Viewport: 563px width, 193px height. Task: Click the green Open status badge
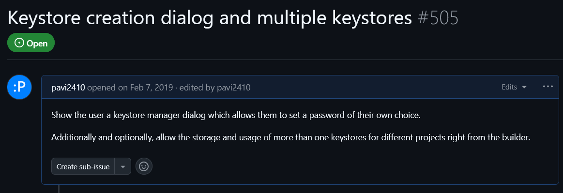(31, 43)
